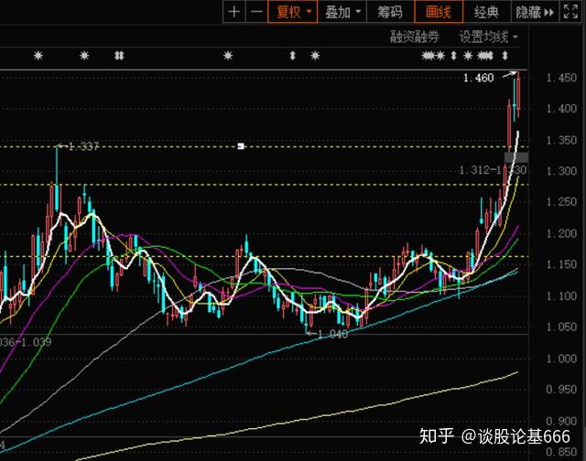Toggle the 融资融券 margin data overlay
Image resolution: width=586 pixels, height=461 pixels.
coord(415,37)
